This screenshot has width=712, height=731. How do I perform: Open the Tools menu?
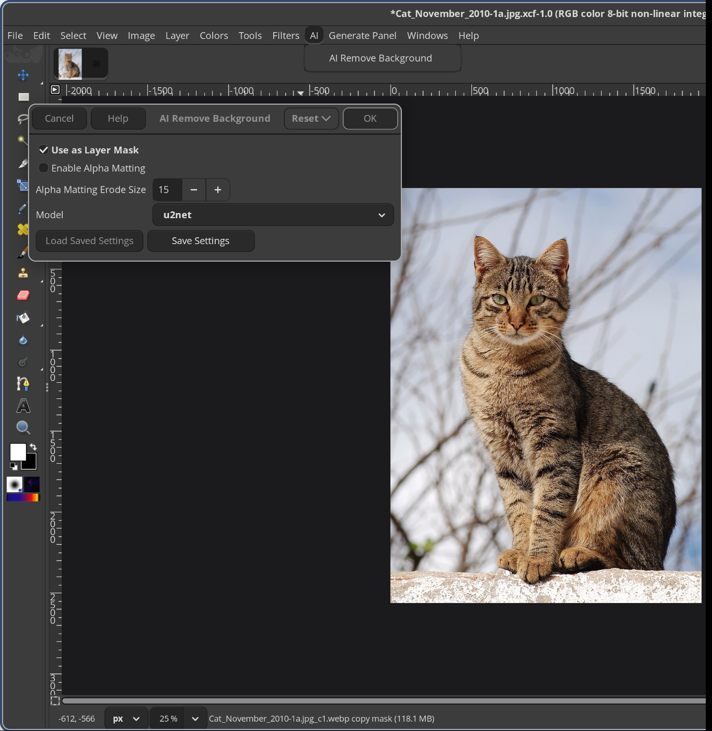[250, 35]
